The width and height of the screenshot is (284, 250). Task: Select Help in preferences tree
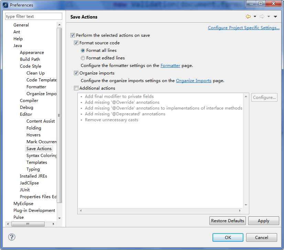[18, 39]
